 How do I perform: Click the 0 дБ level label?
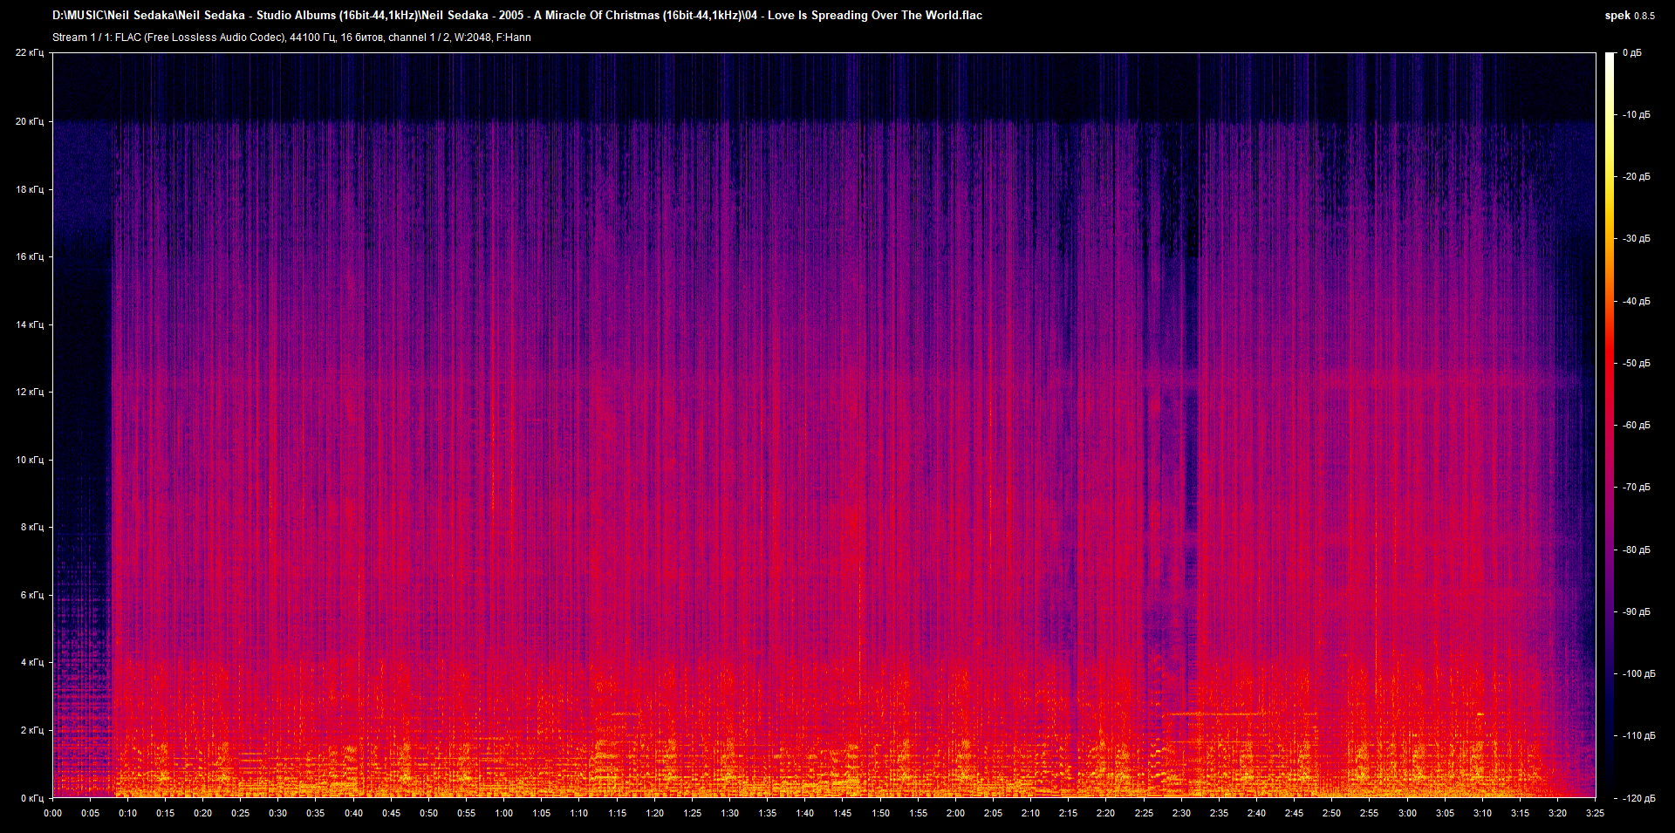1632,53
